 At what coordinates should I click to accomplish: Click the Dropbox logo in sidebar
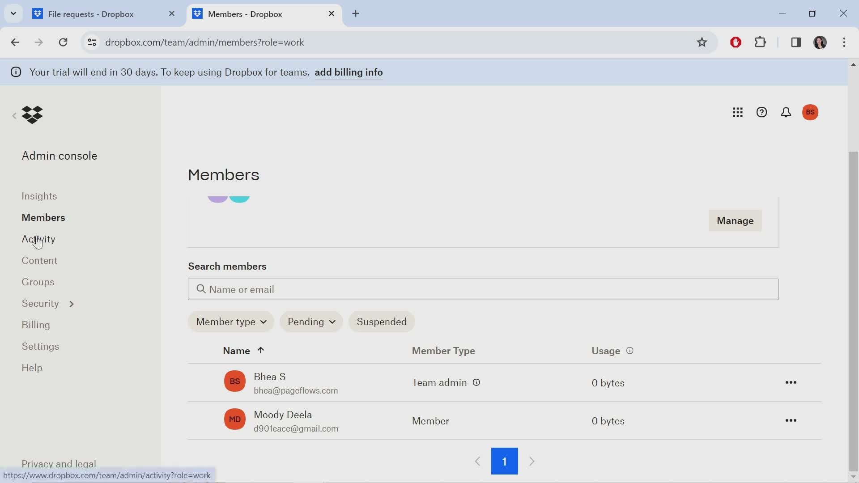tap(32, 115)
